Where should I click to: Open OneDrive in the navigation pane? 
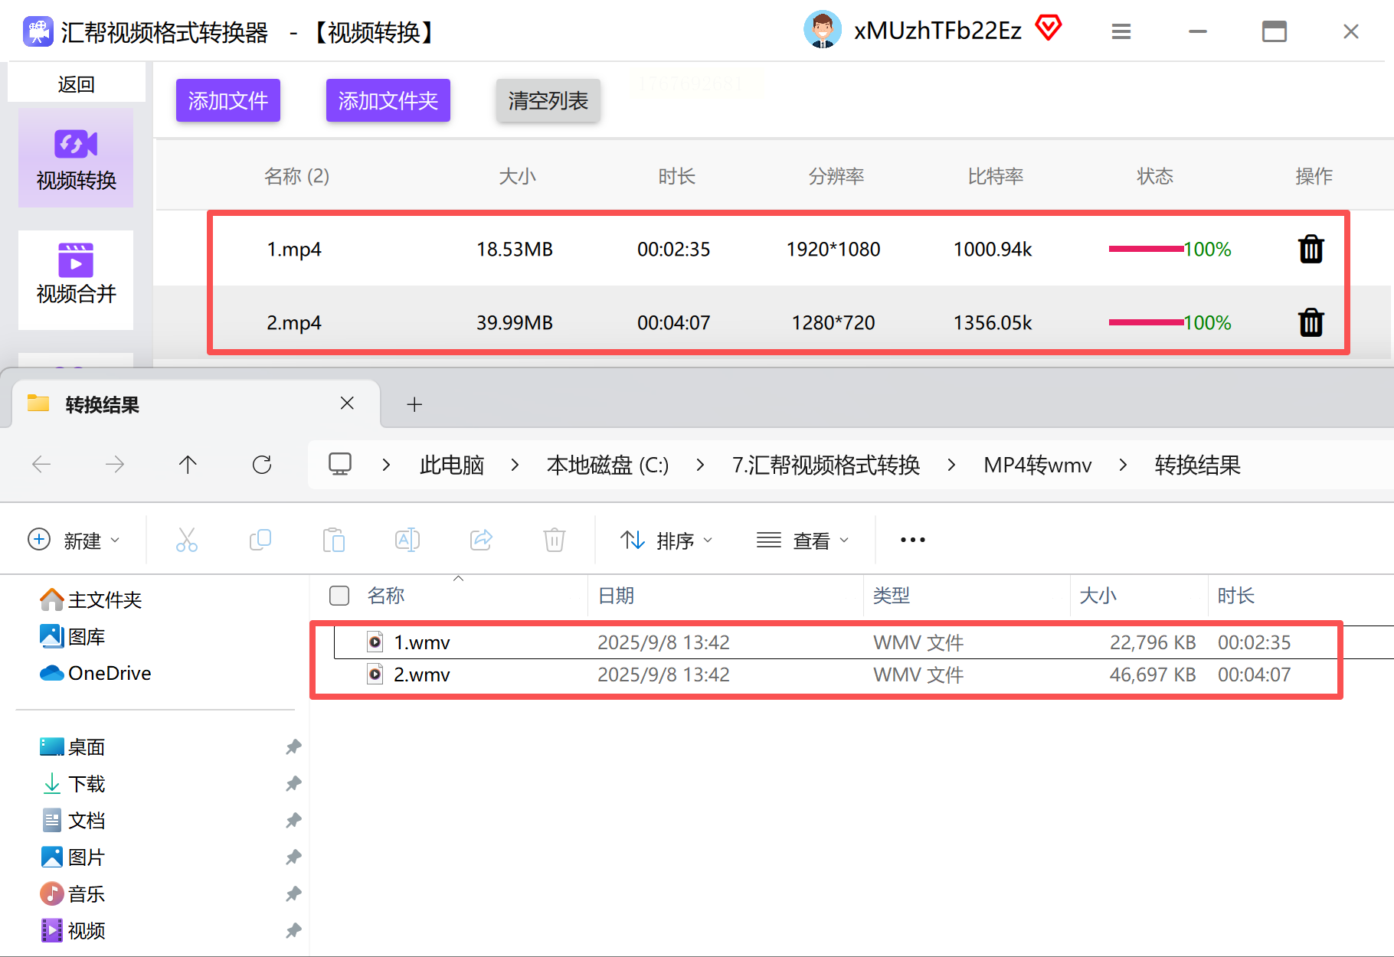[96, 673]
